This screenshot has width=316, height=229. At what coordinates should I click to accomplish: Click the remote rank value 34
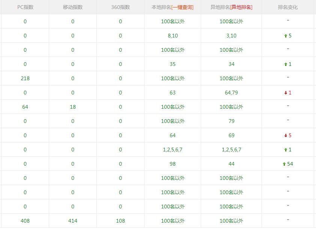pyautogui.click(x=231, y=64)
